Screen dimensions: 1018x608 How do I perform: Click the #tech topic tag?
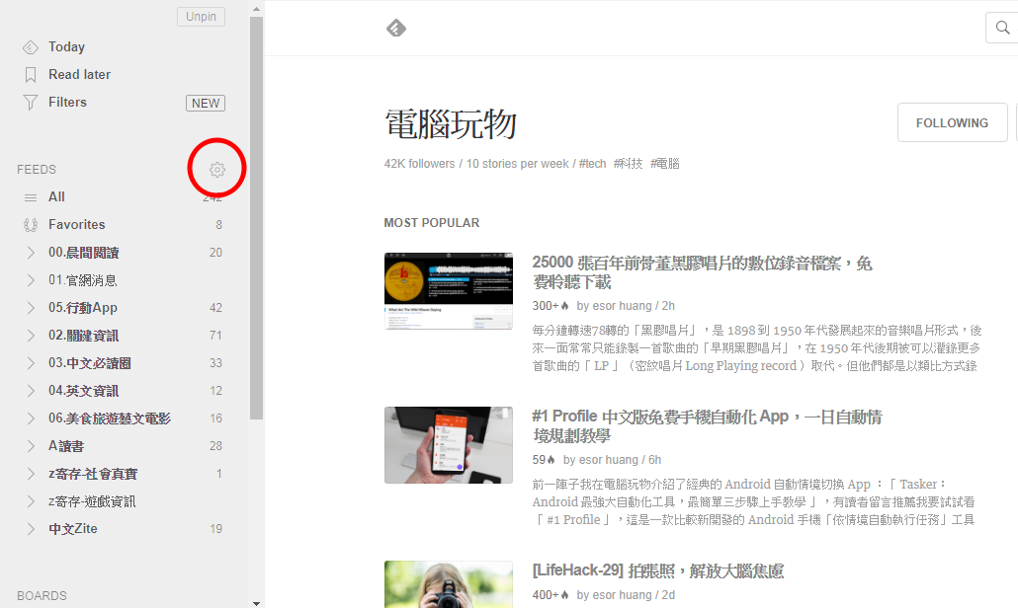click(592, 163)
